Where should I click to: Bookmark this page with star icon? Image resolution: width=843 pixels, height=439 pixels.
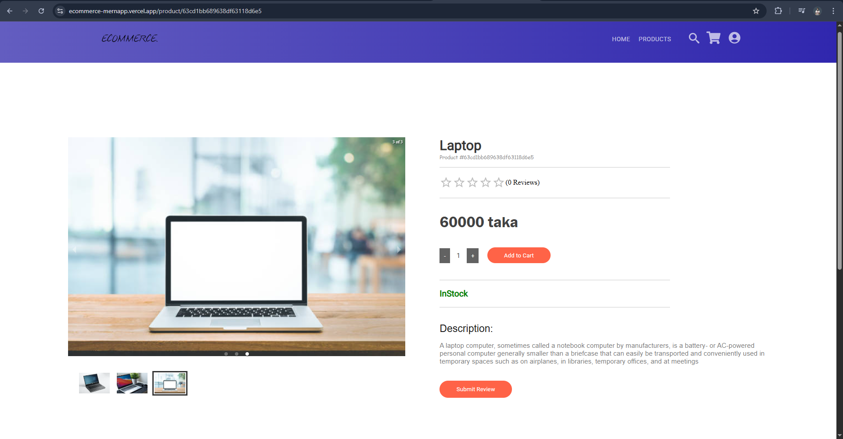[x=756, y=11]
